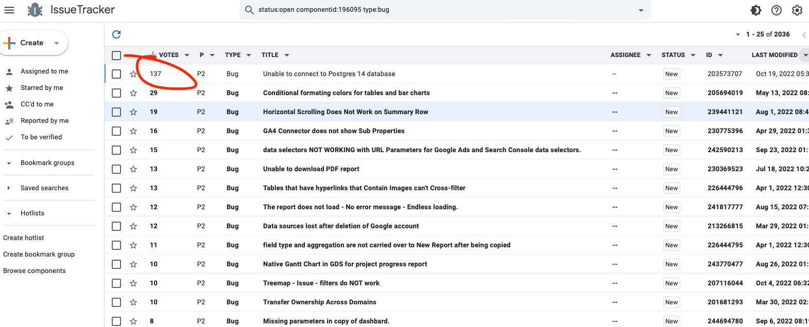Open the Status column dropdown arrow
The image size is (809, 327).
[693, 56]
